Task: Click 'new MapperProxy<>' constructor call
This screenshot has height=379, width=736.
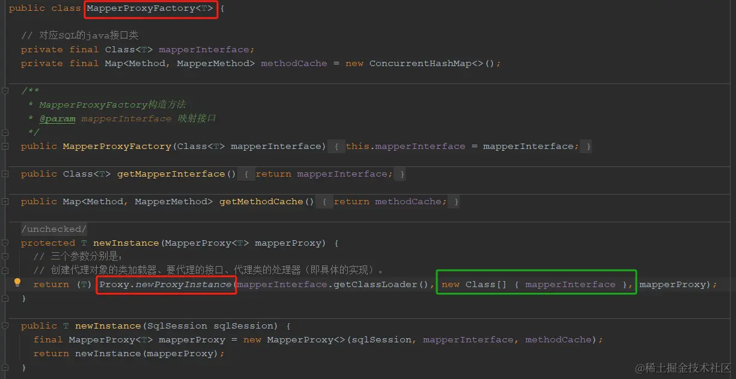Action: pos(294,340)
